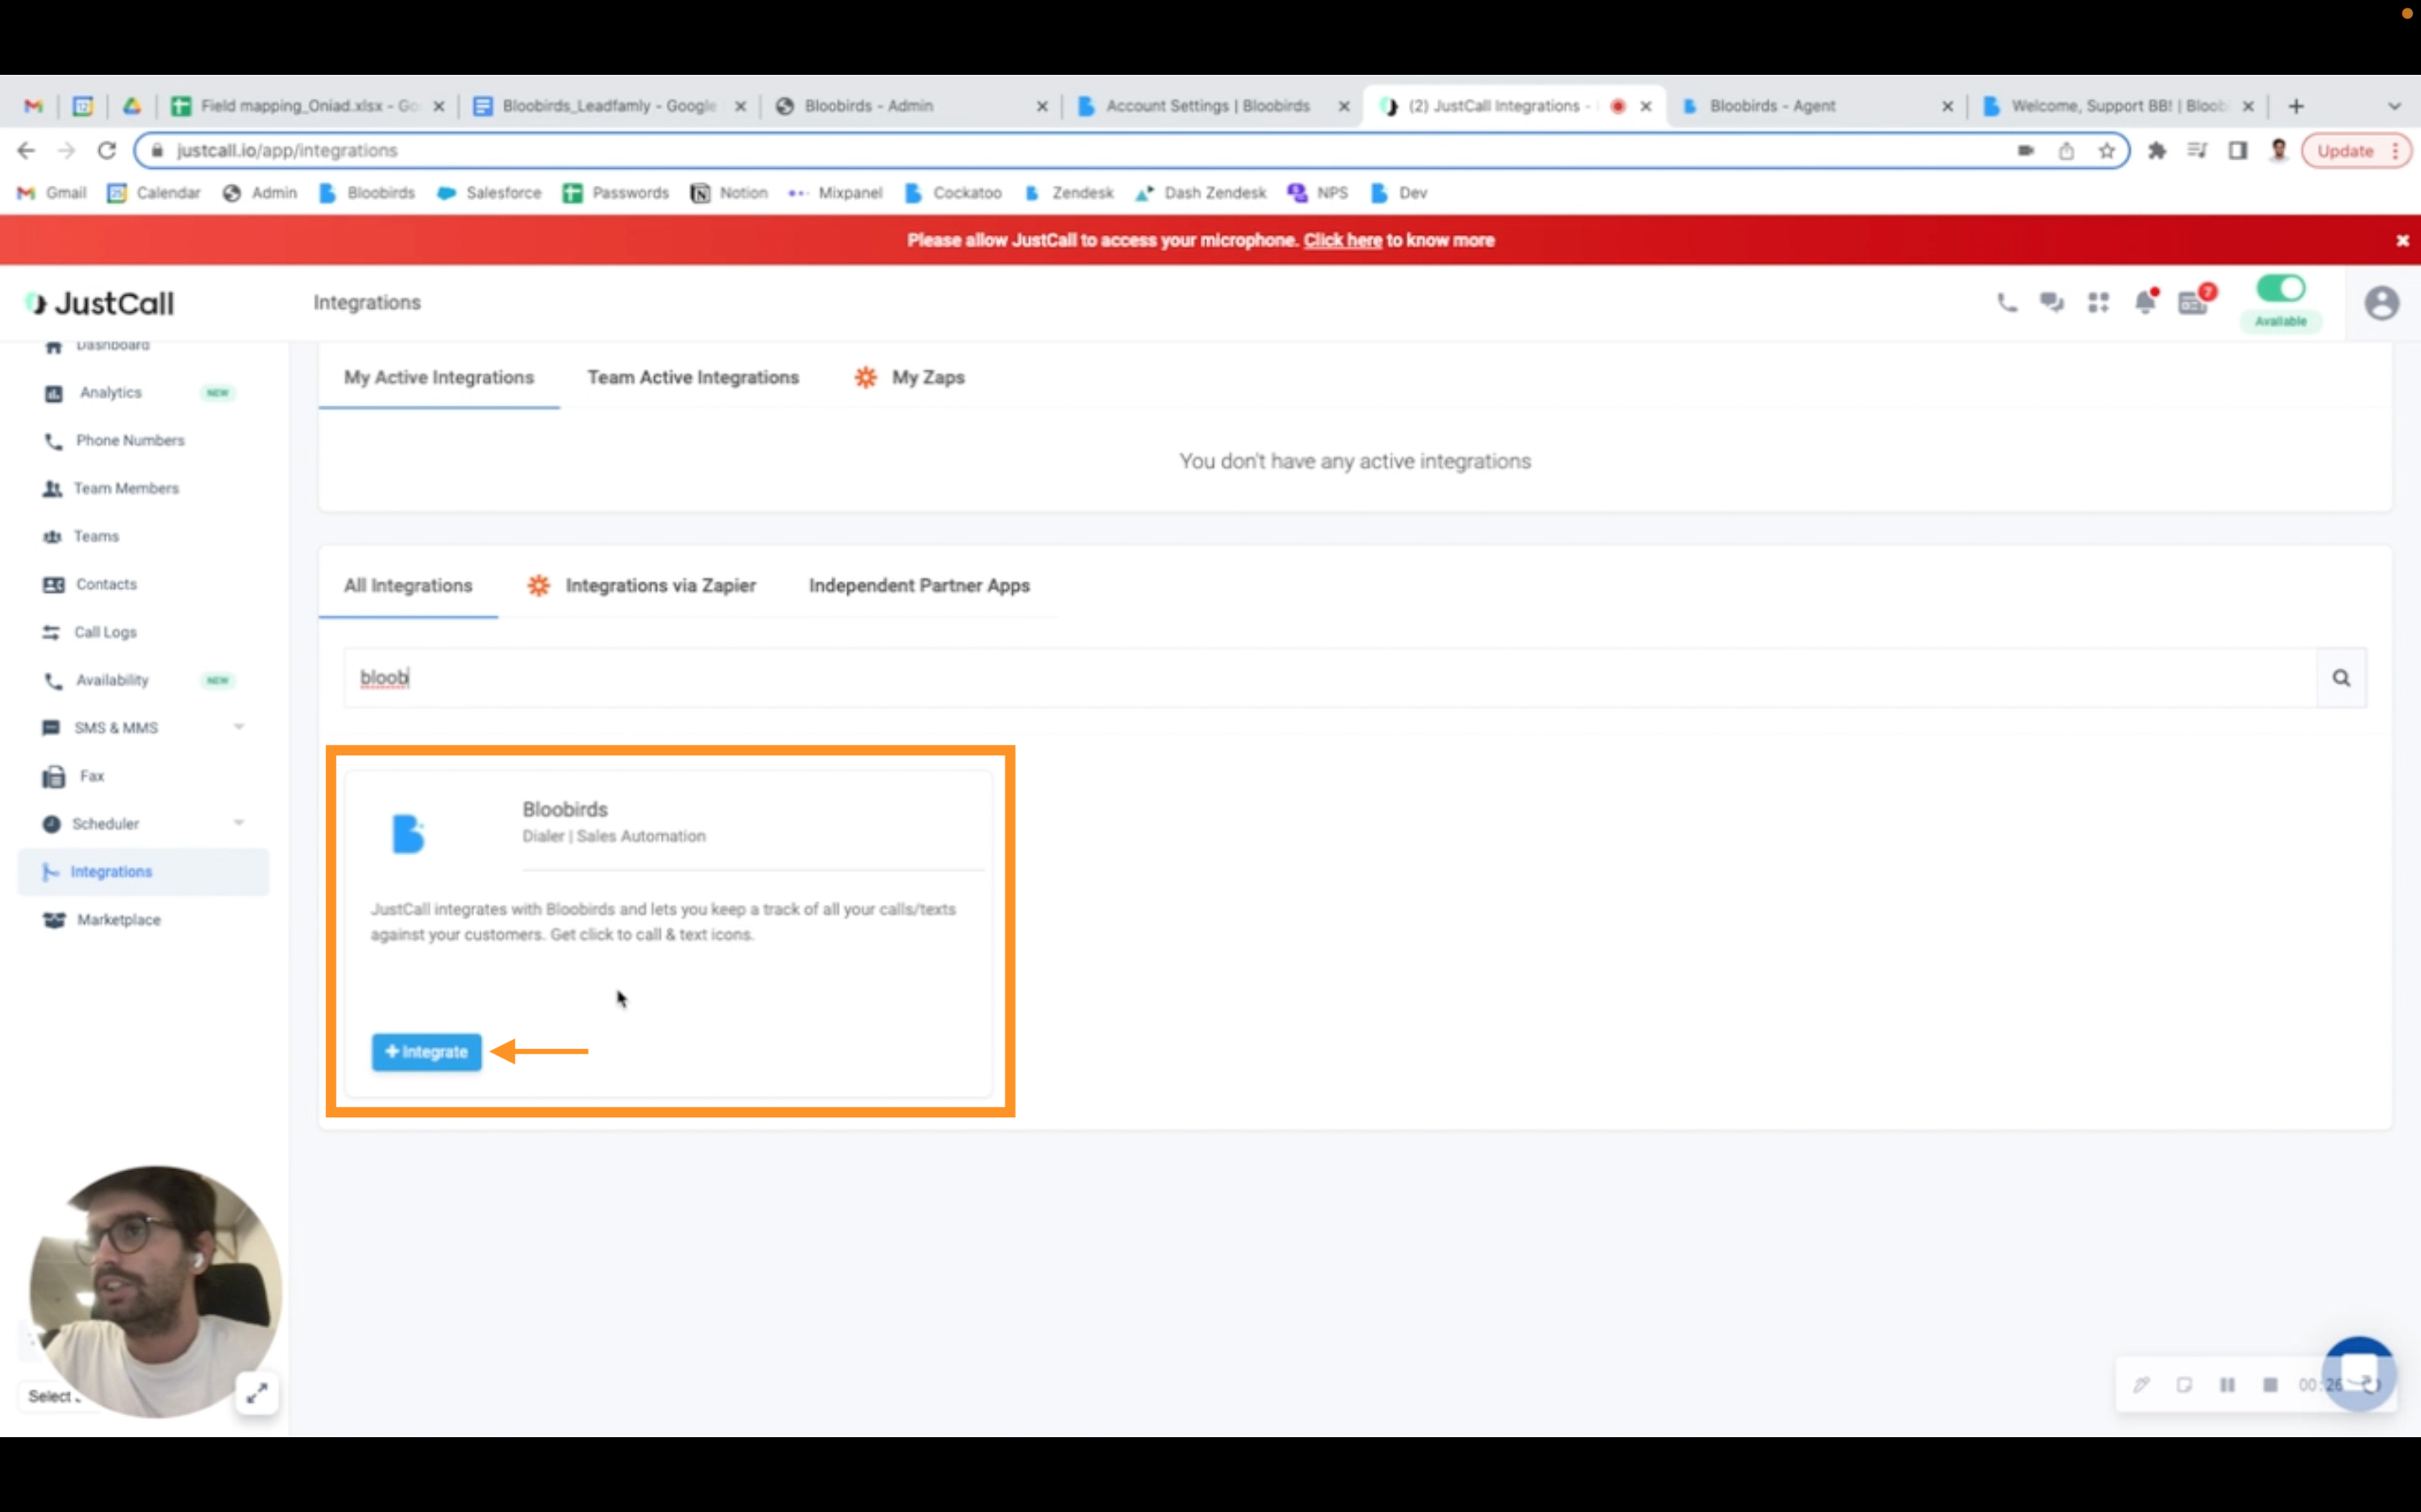The width and height of the screenshot is (2421, 1512).
Task: Dismiss the red microphone banner
Action: [2402, 241]
